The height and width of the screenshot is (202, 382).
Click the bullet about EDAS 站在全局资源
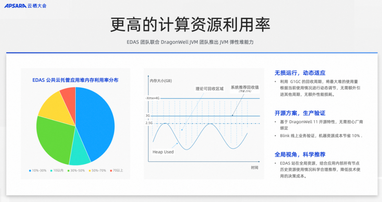point(320,169)
